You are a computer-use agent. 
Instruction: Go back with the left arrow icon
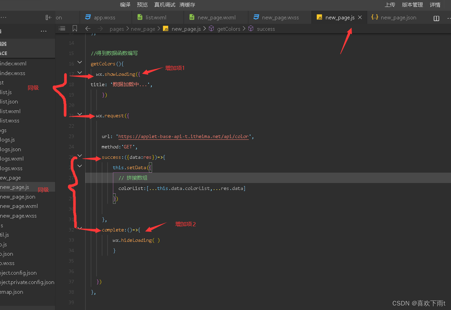(88, 29)
